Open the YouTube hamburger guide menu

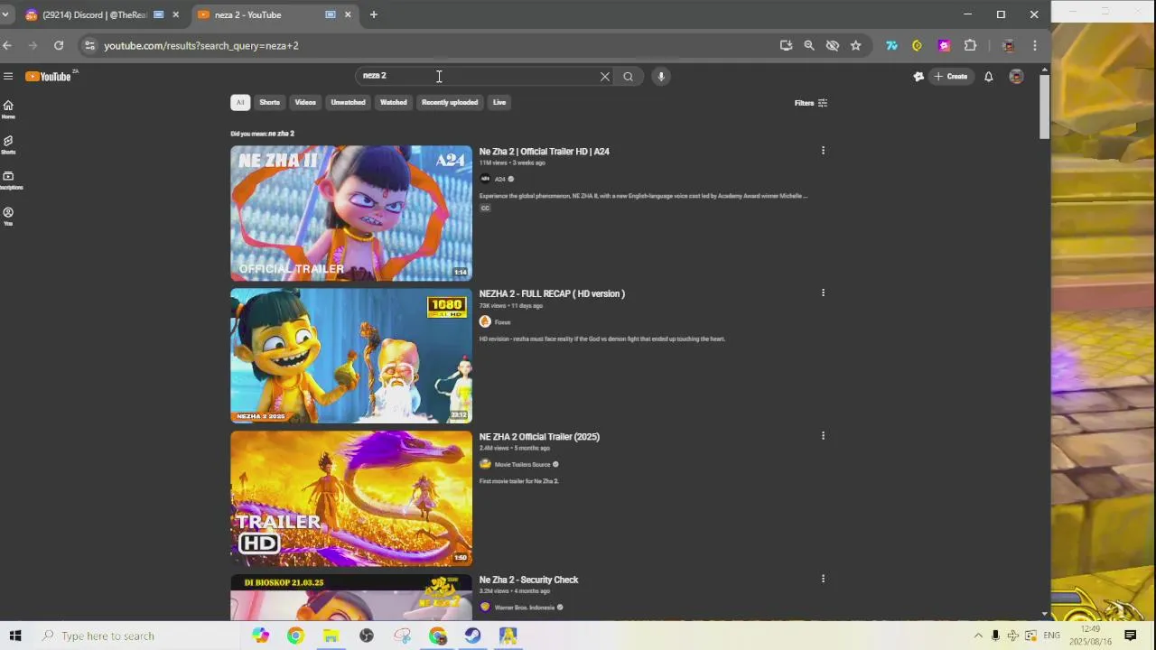coord(8,77)
